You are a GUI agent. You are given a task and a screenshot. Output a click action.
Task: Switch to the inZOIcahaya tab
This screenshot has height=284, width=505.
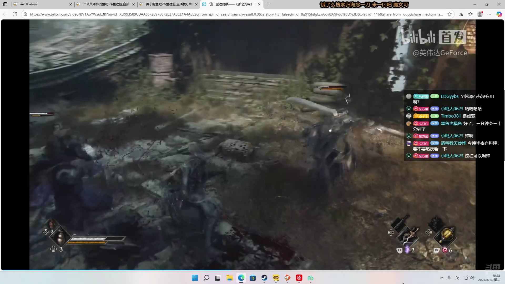tap(43, 4)
